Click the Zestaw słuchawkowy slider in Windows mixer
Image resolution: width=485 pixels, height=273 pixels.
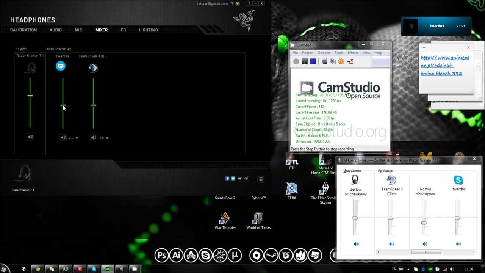point(355,218)
